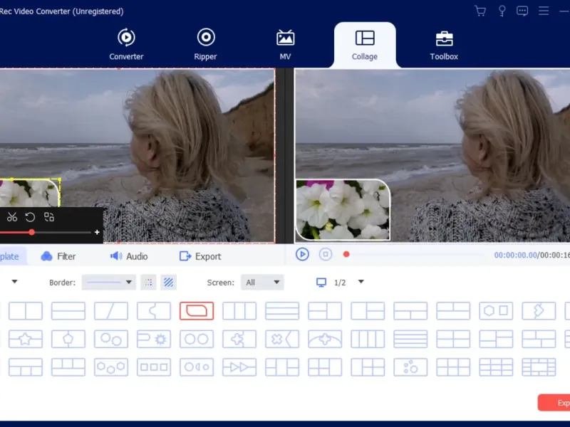Toggle the dotted border color option

coord(148,283)
